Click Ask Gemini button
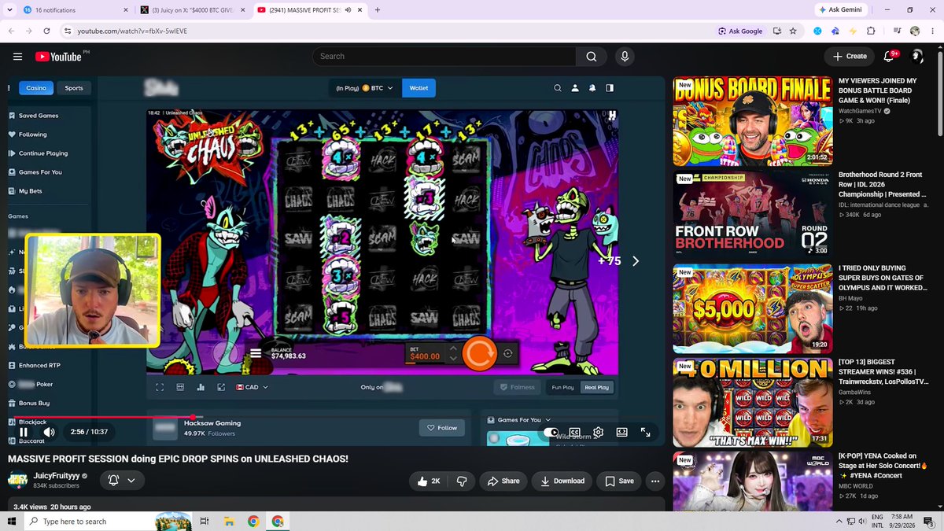944x531 pixels. pyautogui.click(x=842, y=9)
